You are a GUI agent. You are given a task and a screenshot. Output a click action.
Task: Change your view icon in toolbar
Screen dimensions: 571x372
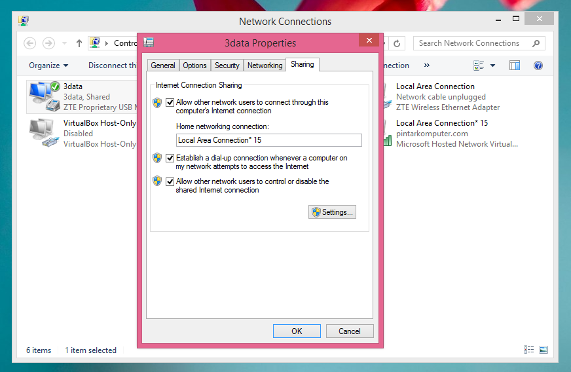(x=479, y=65)
